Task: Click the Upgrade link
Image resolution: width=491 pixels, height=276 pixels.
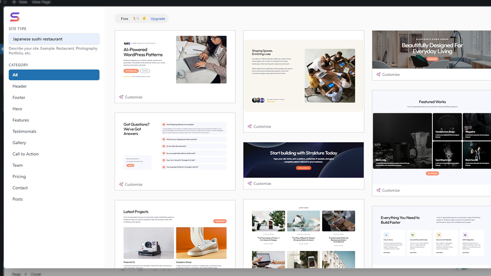Action: 158,18
